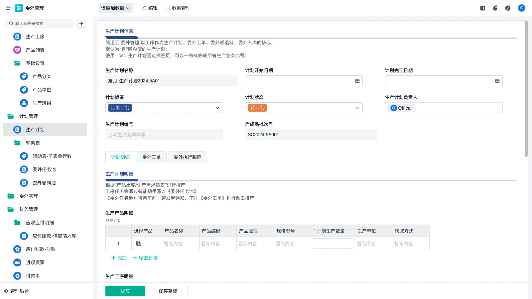Switch to the 委外执行跟踪 tab

188,157
